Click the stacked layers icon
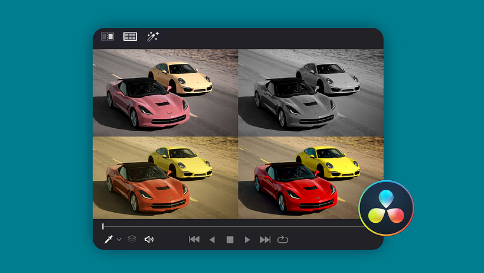The image size is (484, 273). pos(132,239)
